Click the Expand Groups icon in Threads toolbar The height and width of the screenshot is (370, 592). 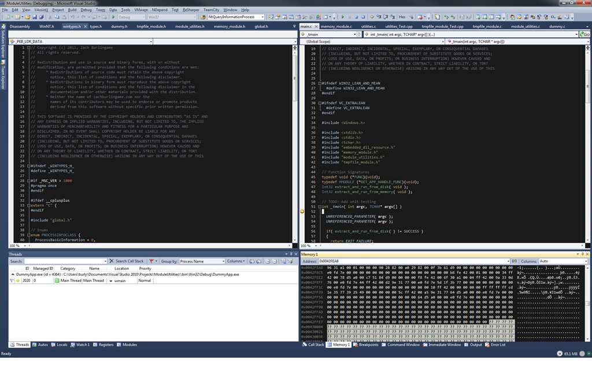pos(268,261)
